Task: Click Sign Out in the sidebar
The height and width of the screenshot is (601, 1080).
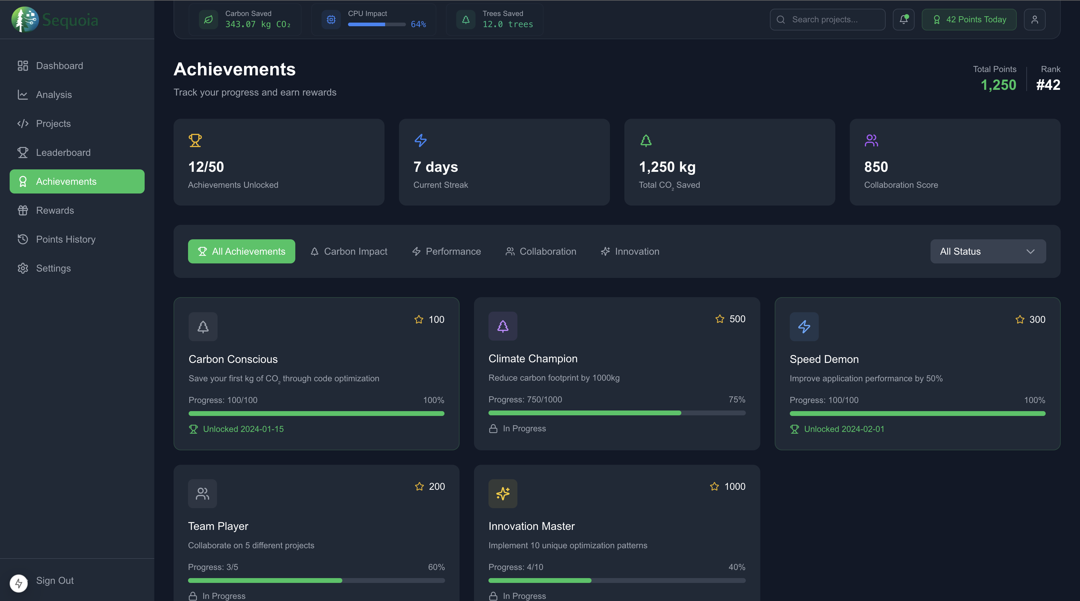Action: tap(55, 581)
